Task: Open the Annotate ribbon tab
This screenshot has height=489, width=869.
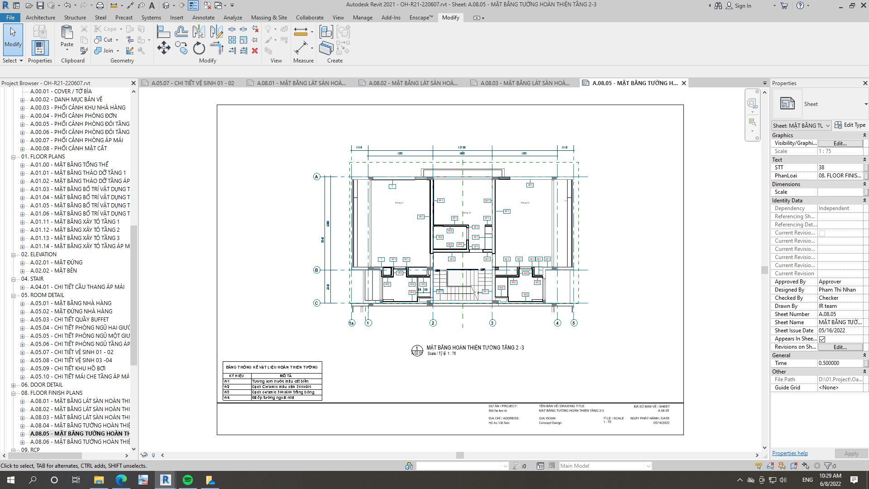Action: (x=203, y=18)
